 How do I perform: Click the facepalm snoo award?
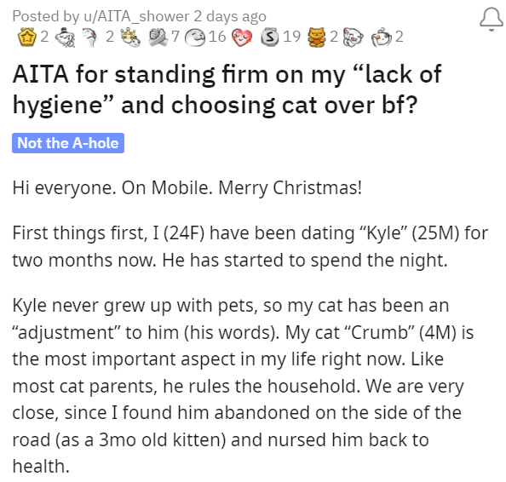point(90,37)
